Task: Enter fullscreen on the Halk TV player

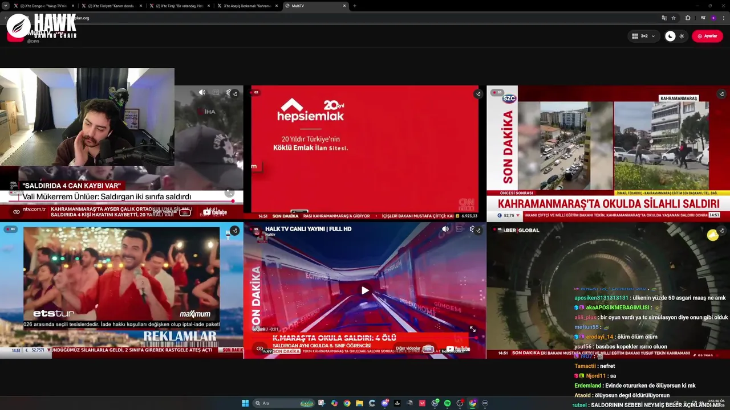Action: click(472, 329)
